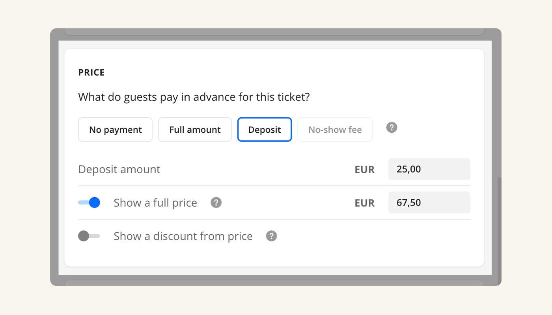Open help icon beside payment options
Viewport: 552px width, 315px height.
(x=392, y=128)
